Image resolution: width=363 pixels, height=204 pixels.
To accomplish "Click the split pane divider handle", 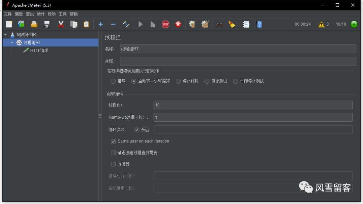I will point(100,116).
